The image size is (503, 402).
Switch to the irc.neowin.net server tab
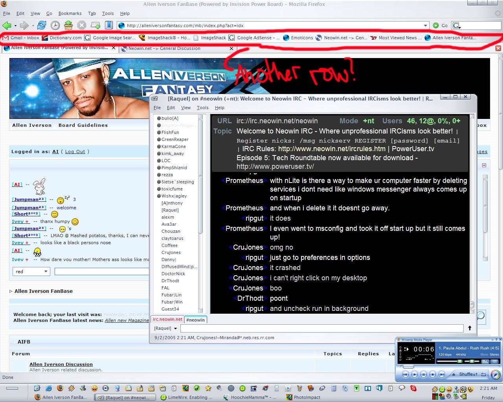pos(167,319)
